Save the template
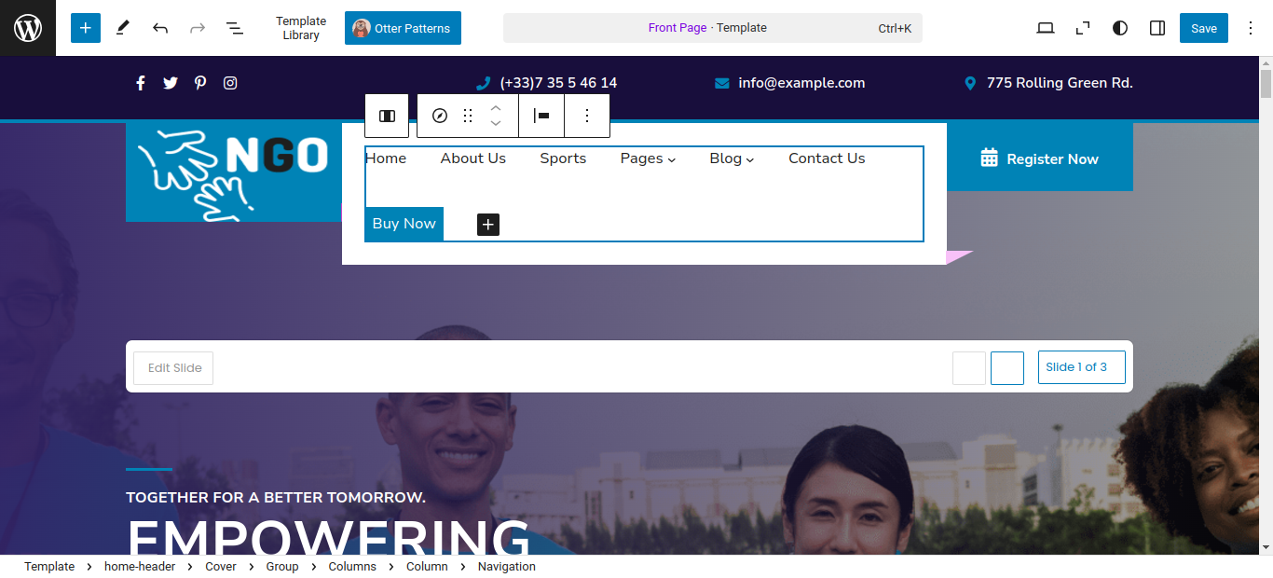The width and height of the screenshot is (1273, 578). point(1204,28)
